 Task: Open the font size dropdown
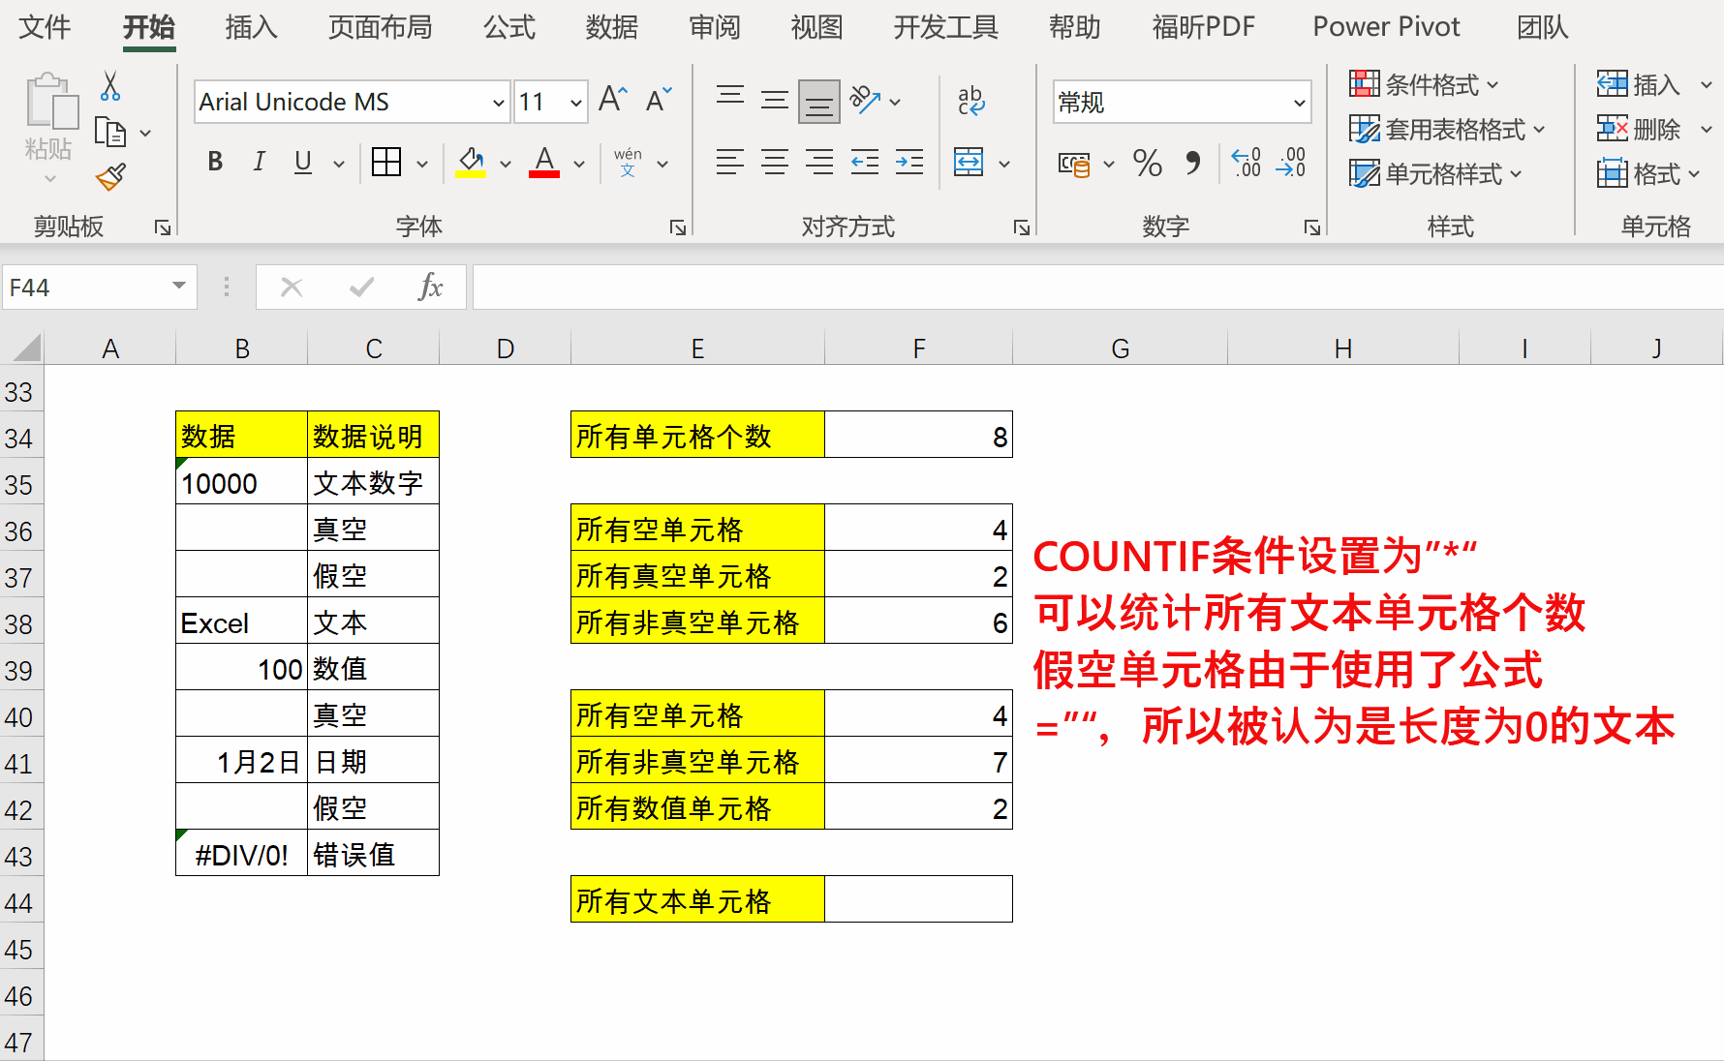click(x=575, y=101)
